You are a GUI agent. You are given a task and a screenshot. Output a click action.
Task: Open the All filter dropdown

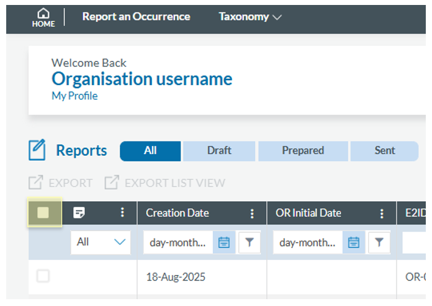(101, 243)
